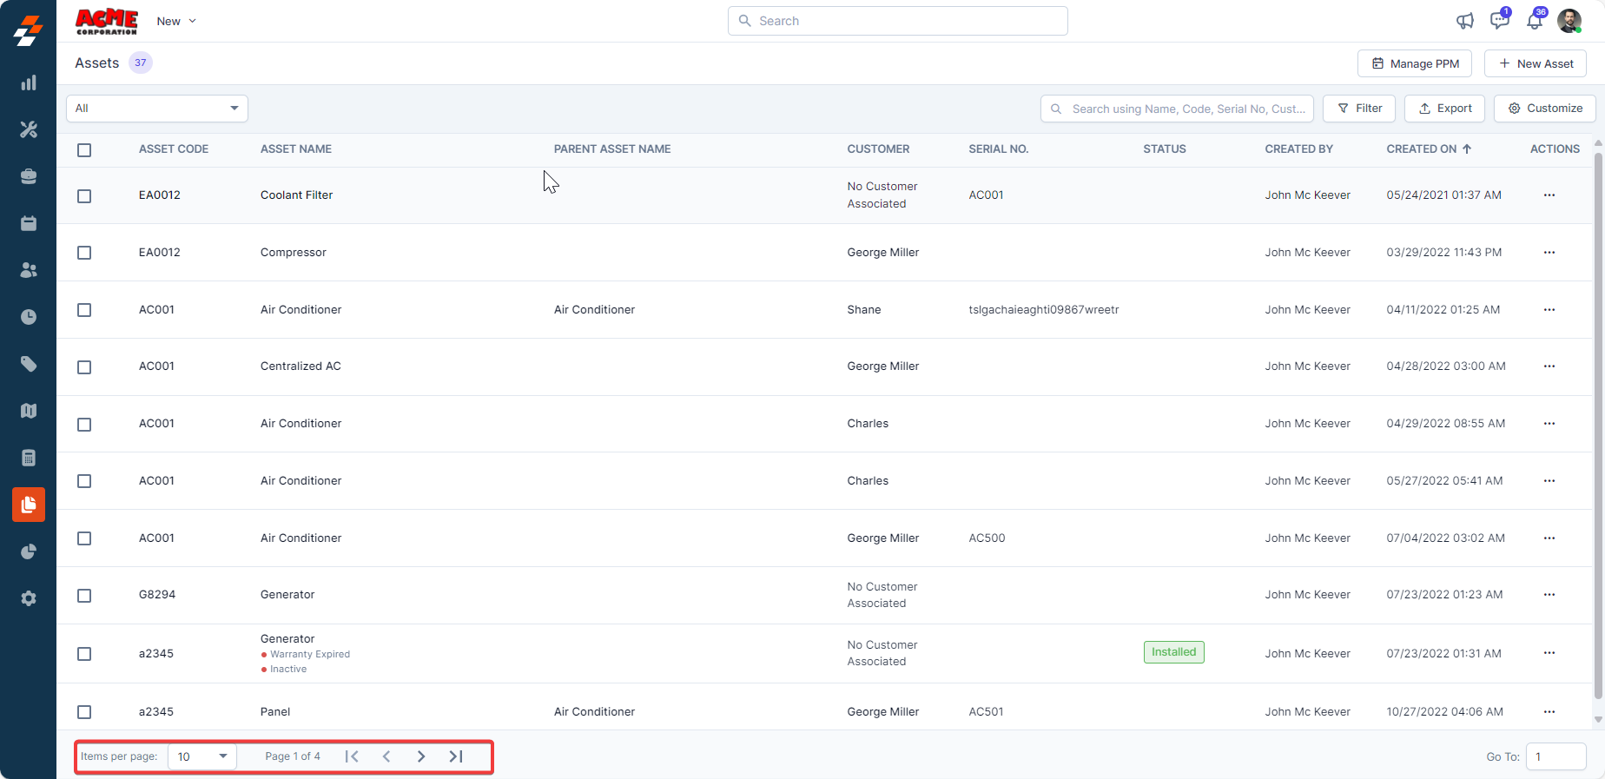Sort by the Asset Name column header

point(296,149)
